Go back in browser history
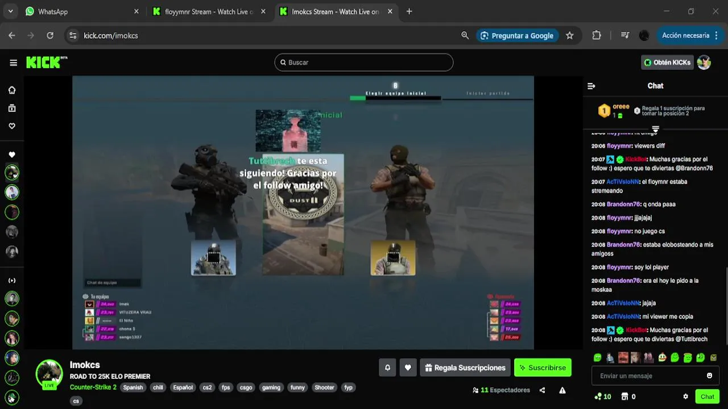The image size is (728, 409). [12, 35]
